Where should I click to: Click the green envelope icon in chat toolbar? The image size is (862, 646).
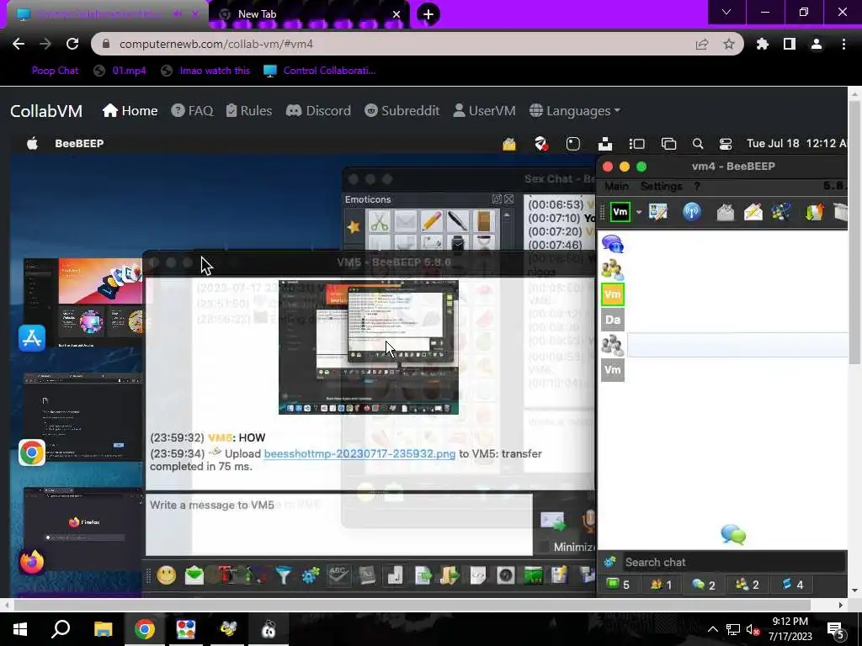coord(194,575)
